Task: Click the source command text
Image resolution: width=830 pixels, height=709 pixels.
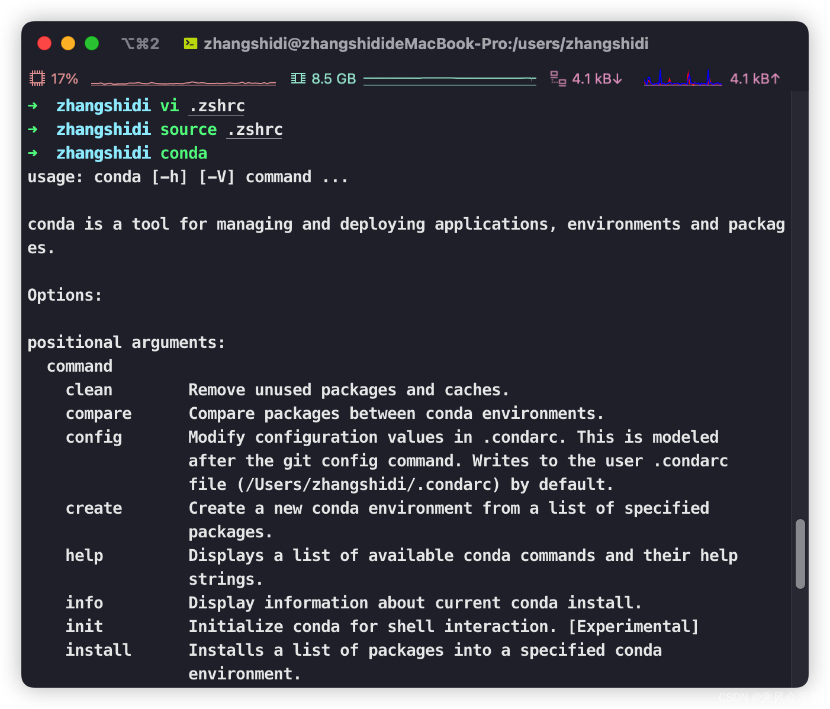Action: click(188, 130)
